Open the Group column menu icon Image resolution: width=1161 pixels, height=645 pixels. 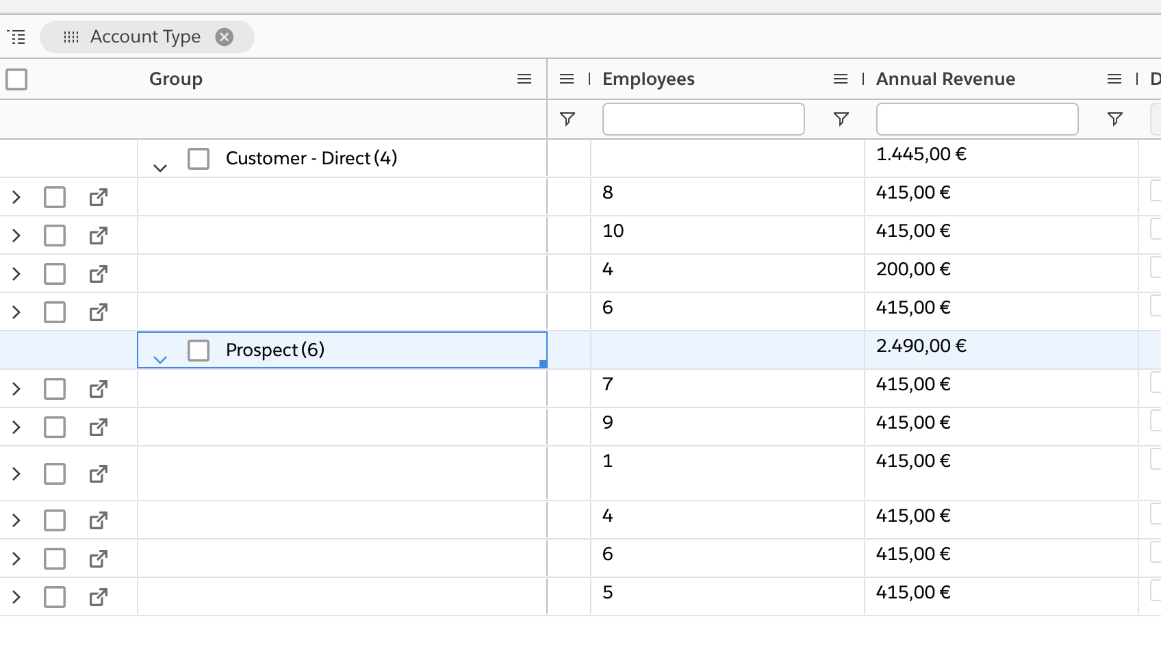524,79
